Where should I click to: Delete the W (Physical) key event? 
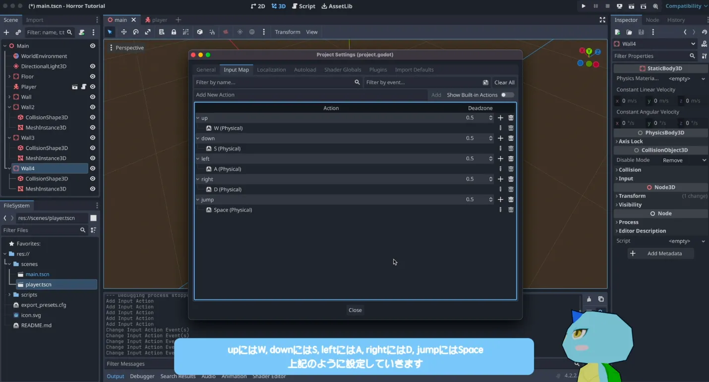(x=511, y=128)
